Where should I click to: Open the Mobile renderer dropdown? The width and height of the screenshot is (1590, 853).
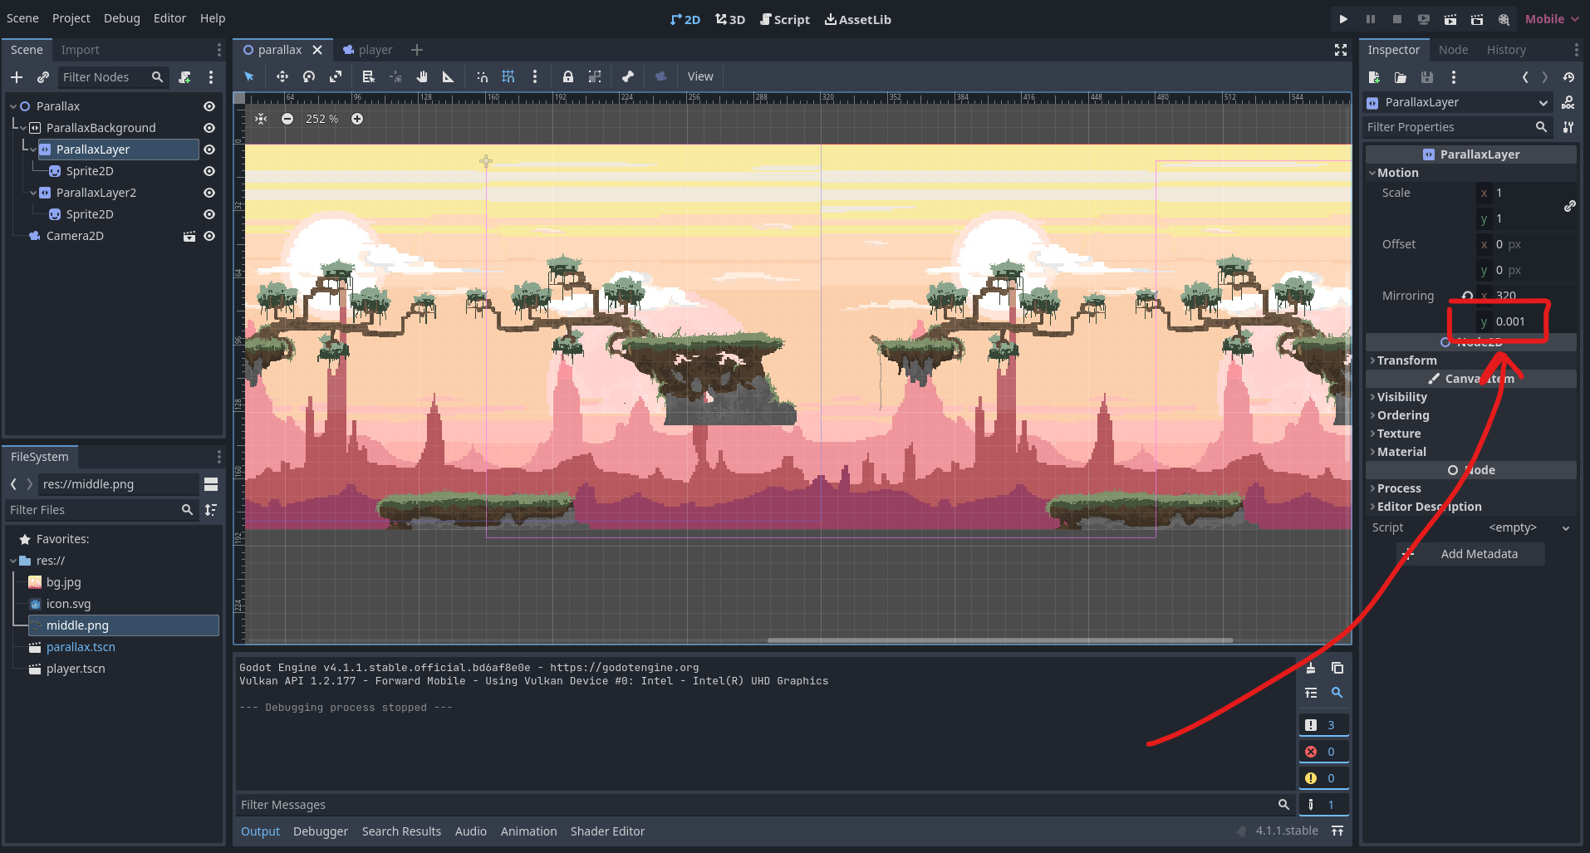1550,18
